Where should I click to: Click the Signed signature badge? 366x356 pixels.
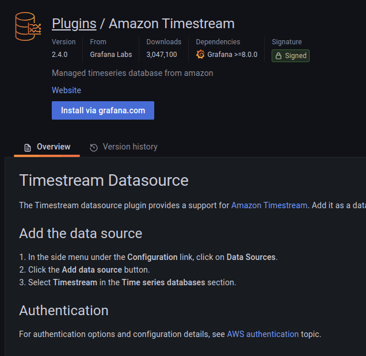point(291,56)
